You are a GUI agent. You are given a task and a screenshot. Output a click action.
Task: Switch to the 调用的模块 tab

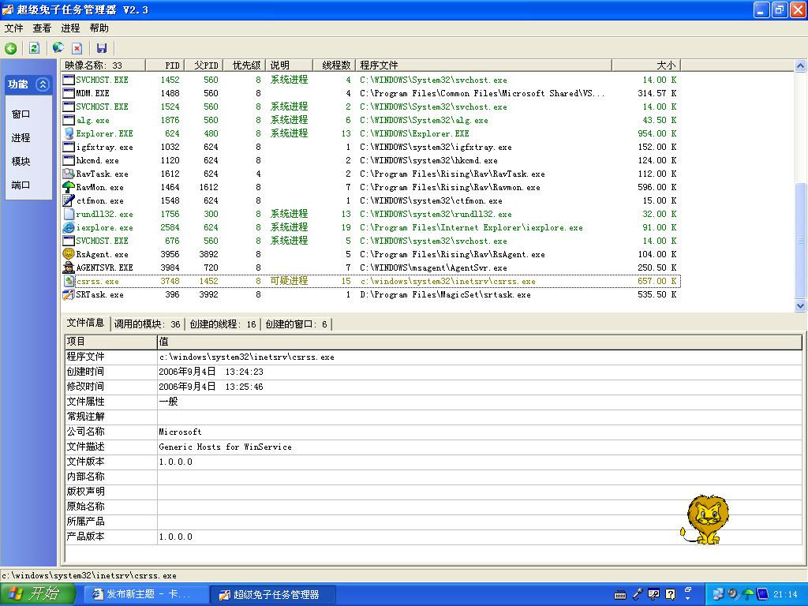(x=147, y=324)
